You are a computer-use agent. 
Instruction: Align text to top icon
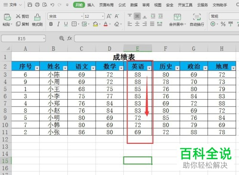click(x=130, y=16)
